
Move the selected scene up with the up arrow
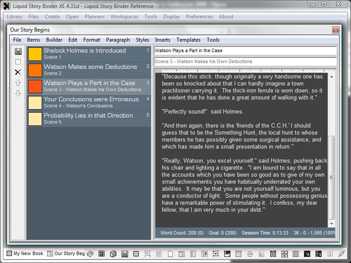click(x=18, y=83)
